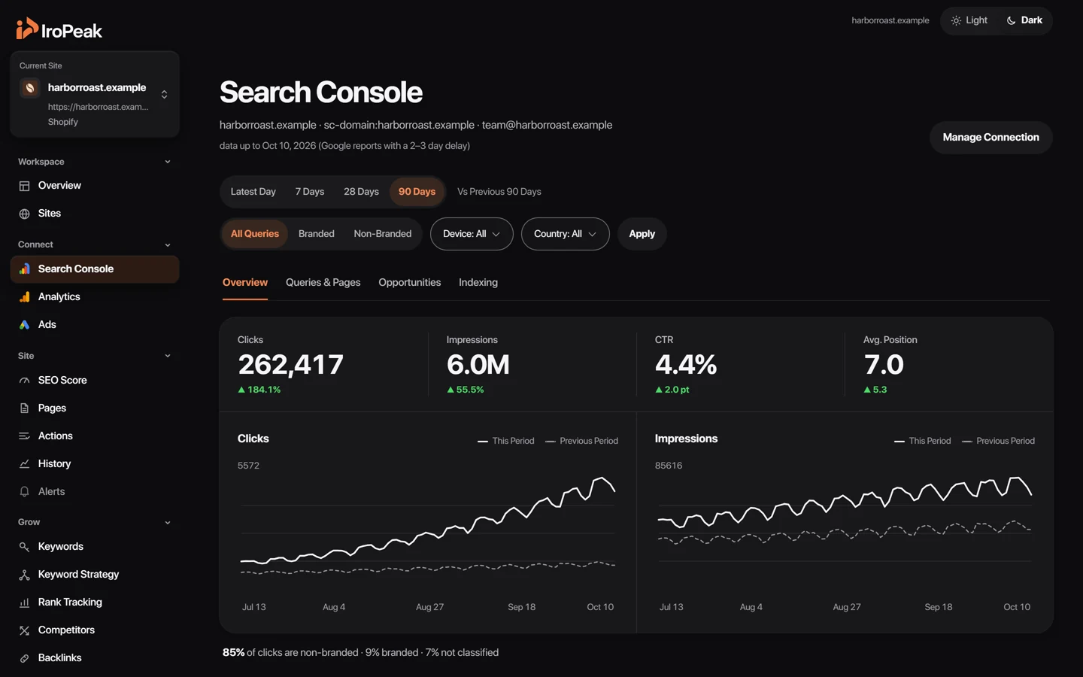The image size is (1083, 677).
Task: Click the Competitors icon in sidebar
Action: pos(24,630)
